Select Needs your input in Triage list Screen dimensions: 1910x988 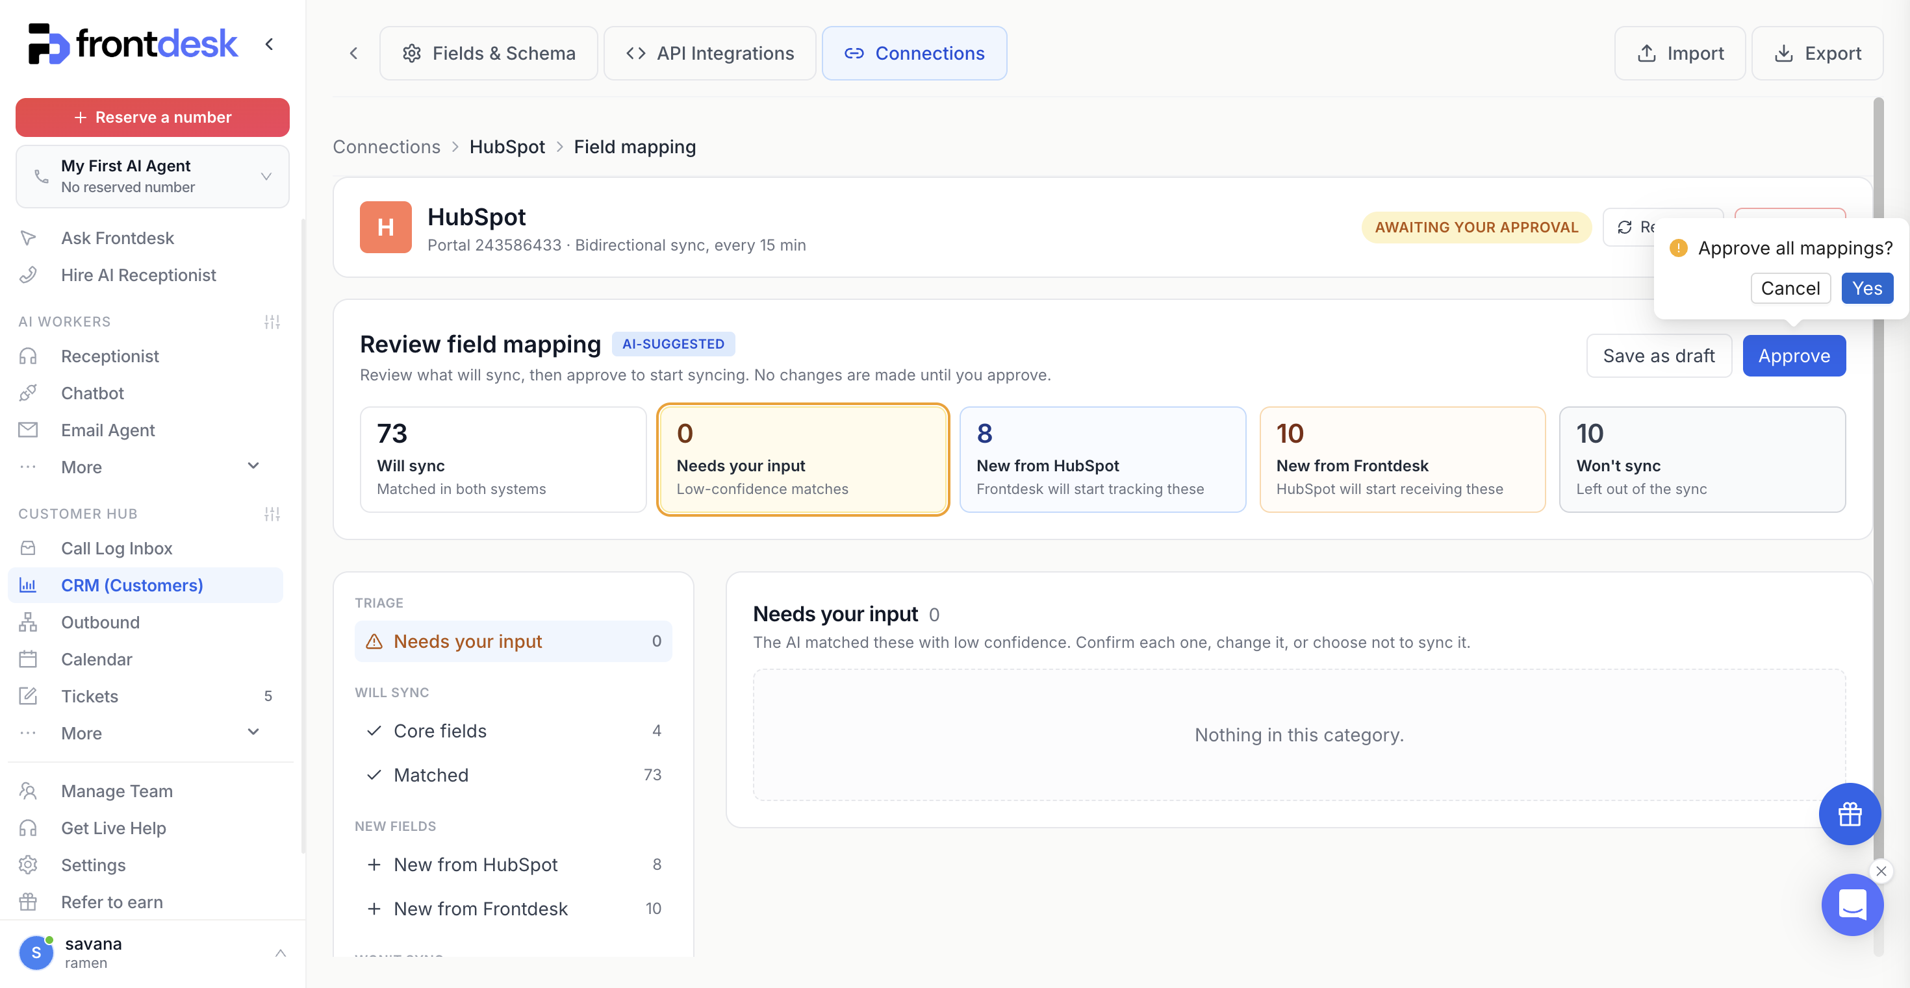click(x=513, y=641)
